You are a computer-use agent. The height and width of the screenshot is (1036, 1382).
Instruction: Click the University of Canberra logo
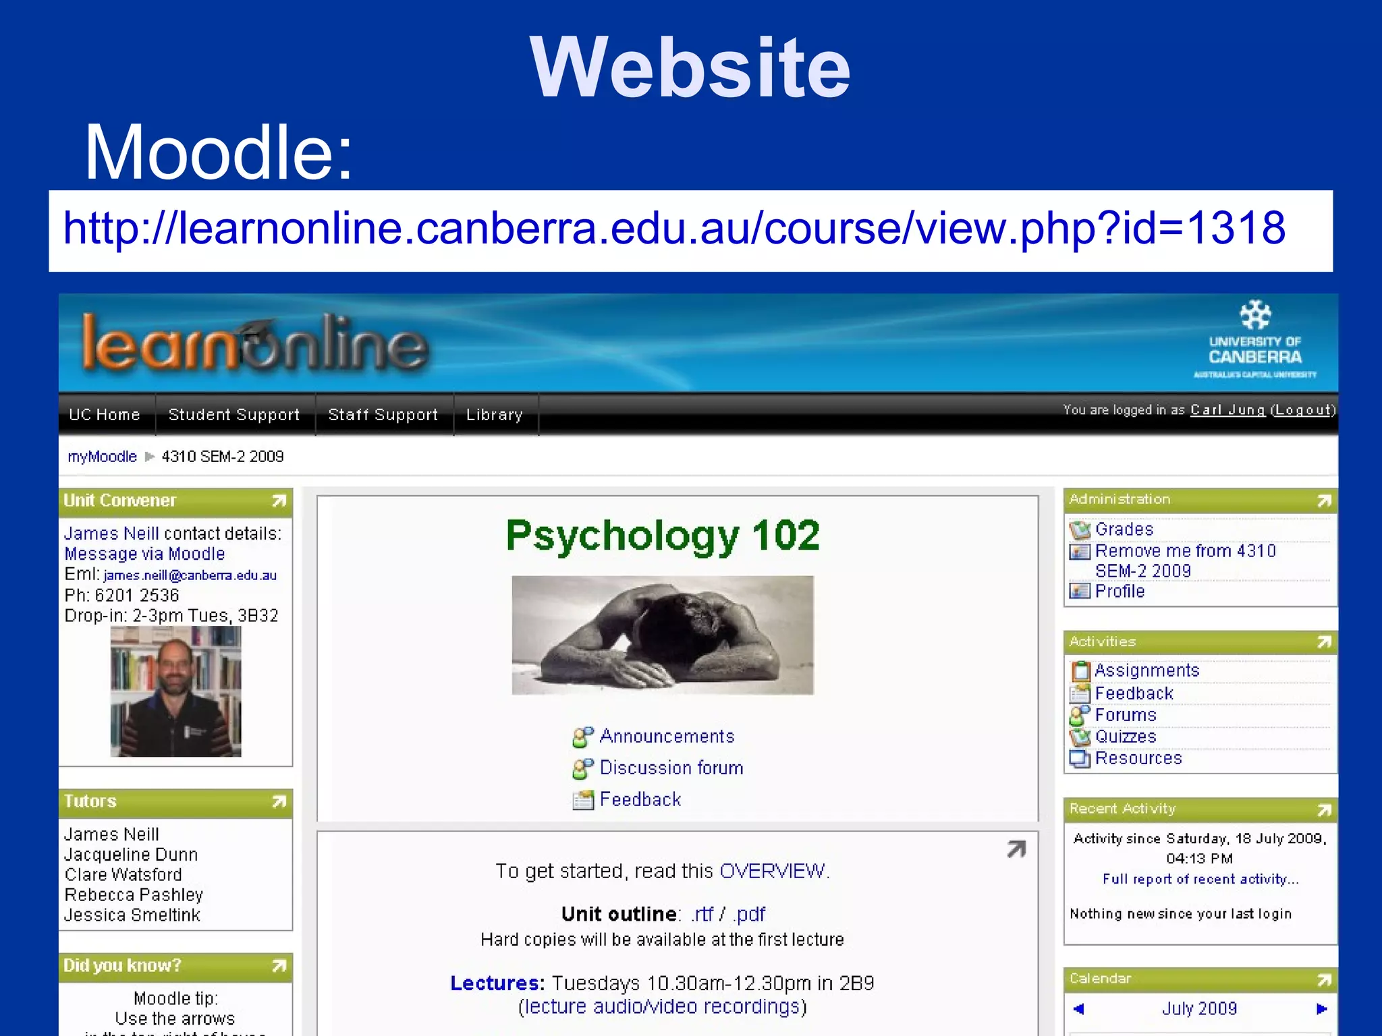point(1255,339)
